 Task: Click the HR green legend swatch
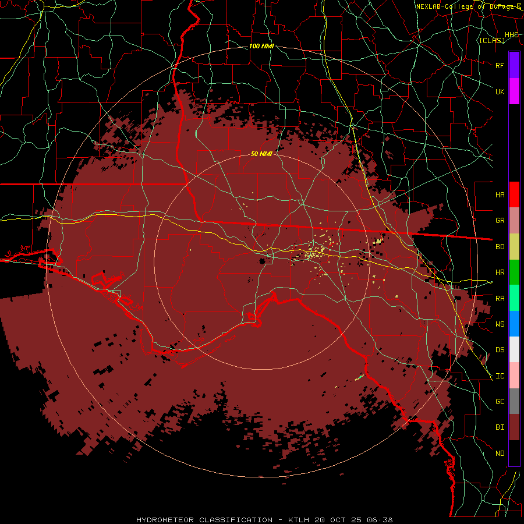click(514, 272)
